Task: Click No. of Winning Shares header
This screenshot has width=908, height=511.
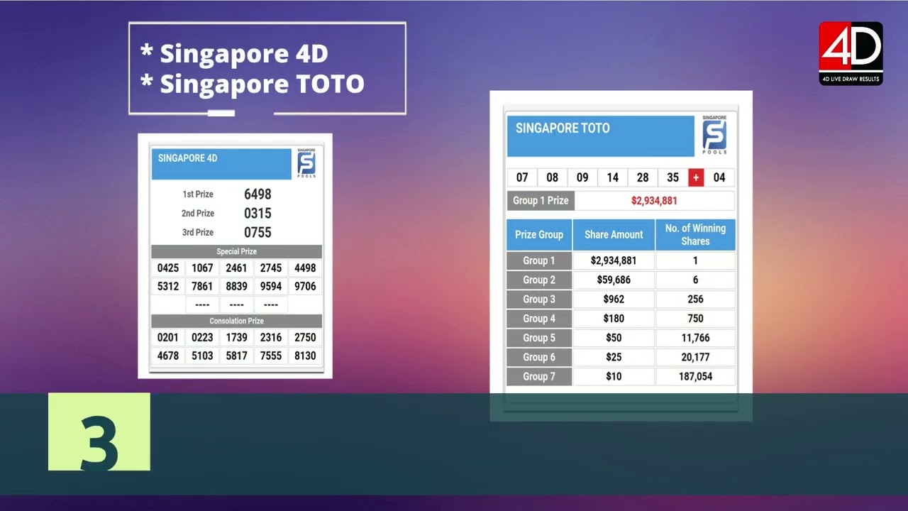Action: click(695, 235)
